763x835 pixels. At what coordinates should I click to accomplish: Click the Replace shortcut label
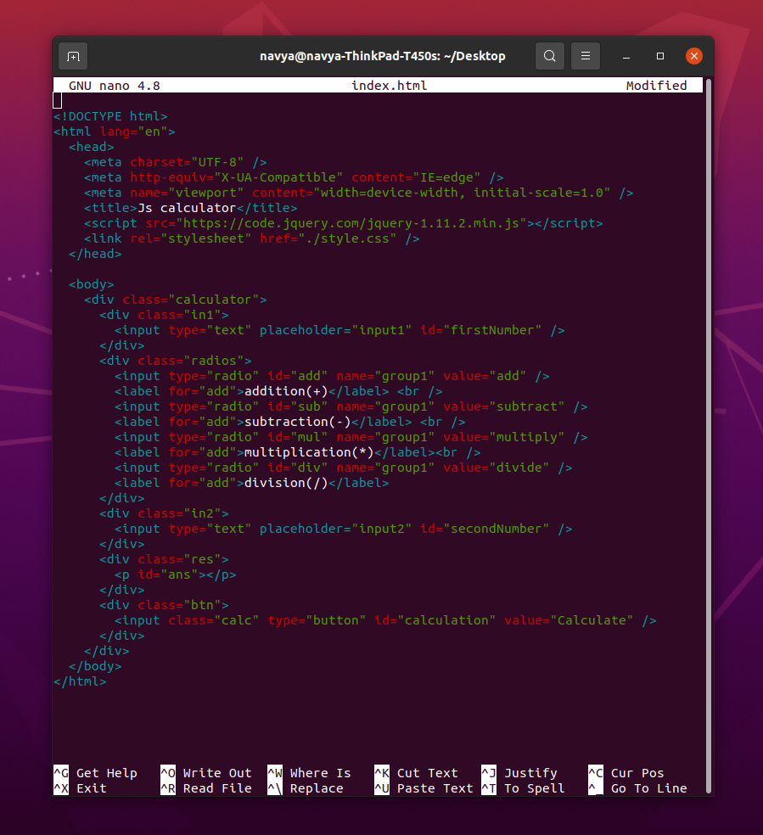click(x=313, y=788)
